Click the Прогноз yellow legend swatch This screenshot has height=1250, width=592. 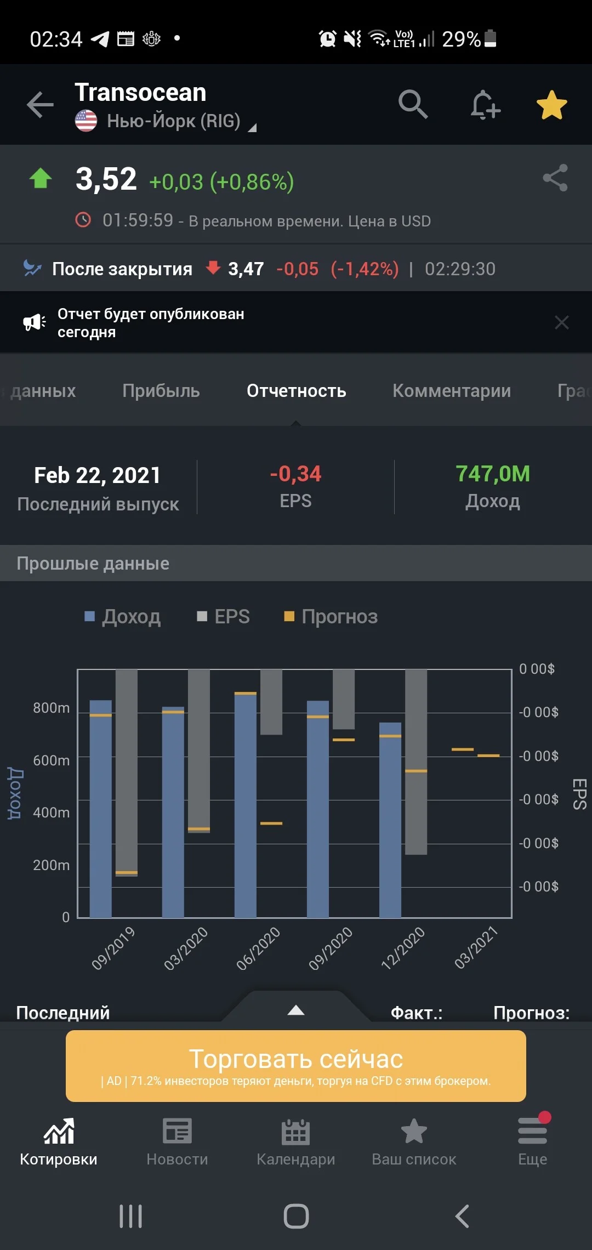[x=289, y=616]
